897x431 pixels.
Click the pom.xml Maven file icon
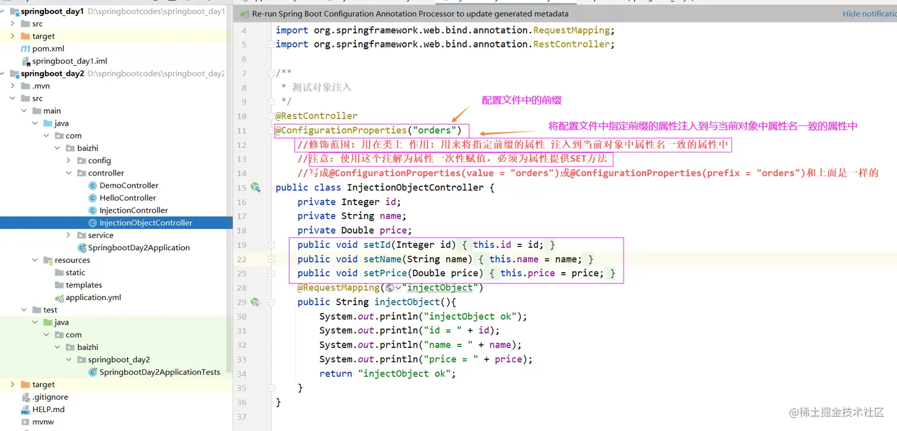[x=26, y=49]
